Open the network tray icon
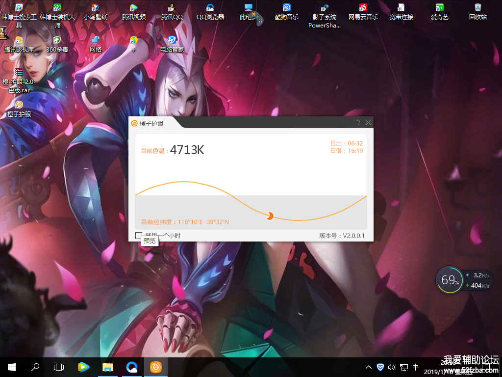 [x=404, y=367]
